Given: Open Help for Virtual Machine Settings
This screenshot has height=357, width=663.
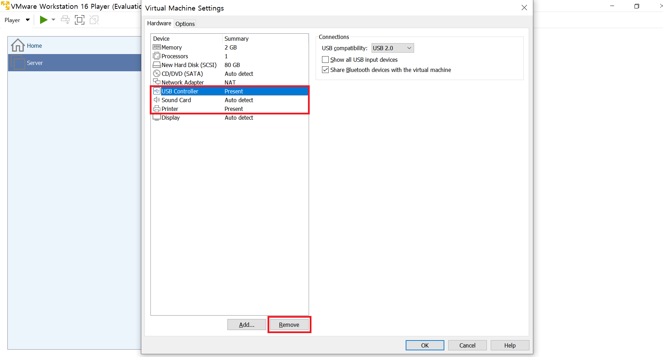Looking at the screenshot, I should 510,345.
